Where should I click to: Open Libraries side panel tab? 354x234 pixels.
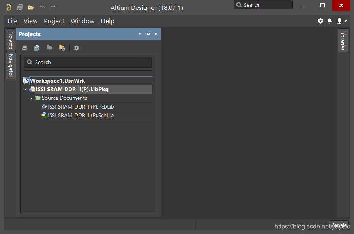pos(343,40)
